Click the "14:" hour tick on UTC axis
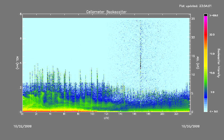 120,114
